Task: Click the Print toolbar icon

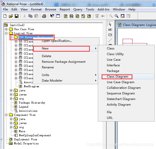Action: 44,16
